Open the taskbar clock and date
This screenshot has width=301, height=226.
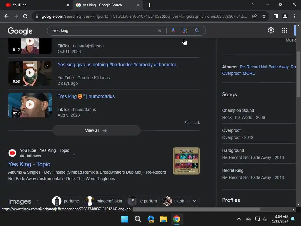click(x=280, y=219)
